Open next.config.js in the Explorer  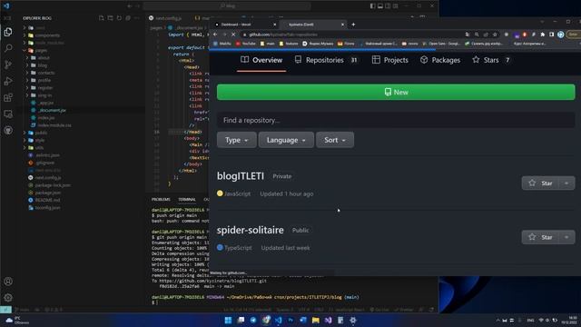click(x=48, y=178)
